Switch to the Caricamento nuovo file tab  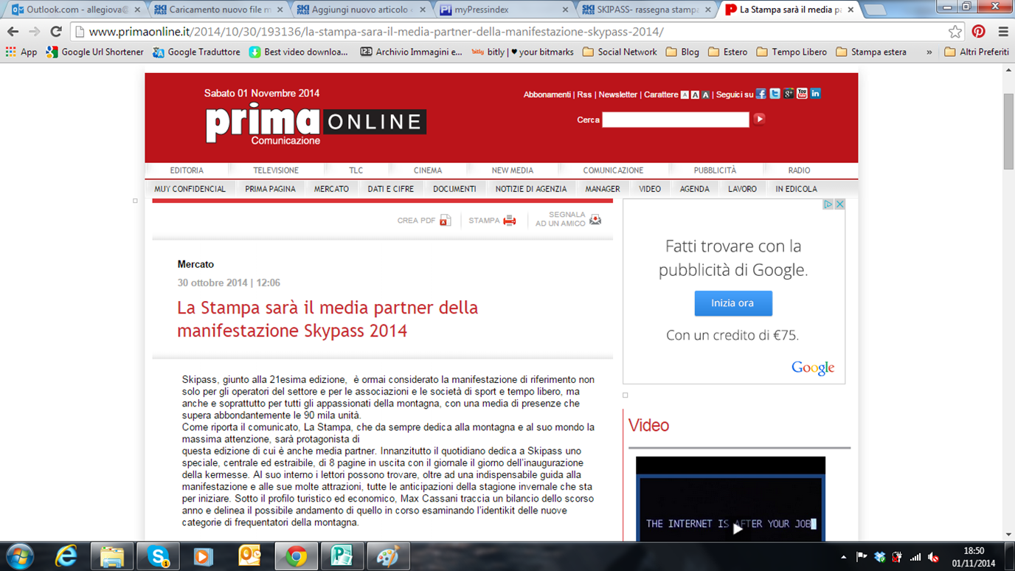click(x=218, y=10)
